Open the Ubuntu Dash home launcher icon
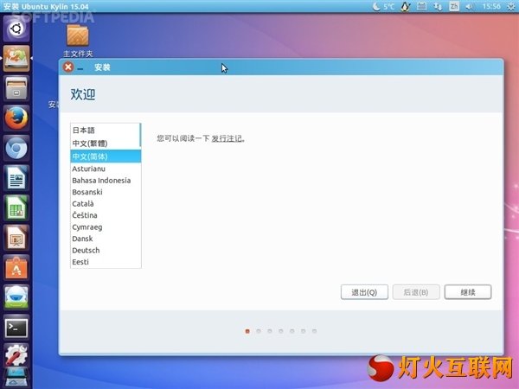 16,29
